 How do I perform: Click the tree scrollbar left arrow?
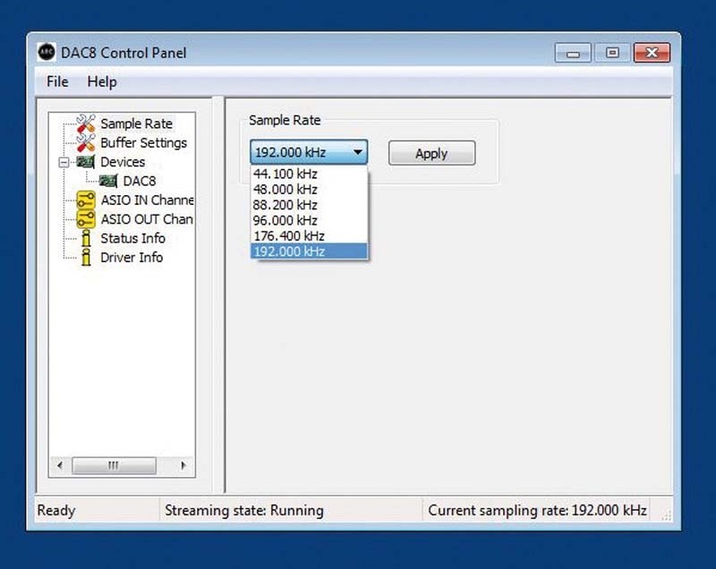pyautogui.click(x=60, y=465)
